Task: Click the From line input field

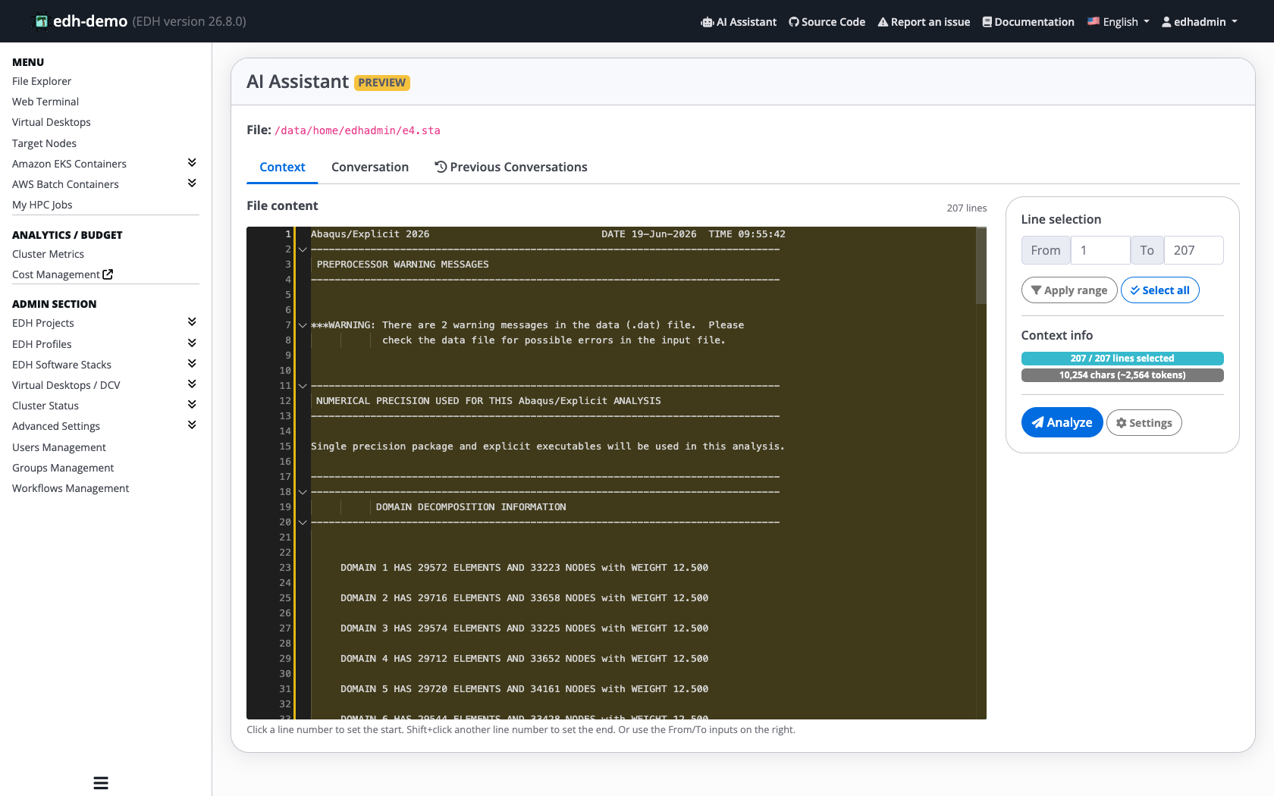Action: [1100, 250]
